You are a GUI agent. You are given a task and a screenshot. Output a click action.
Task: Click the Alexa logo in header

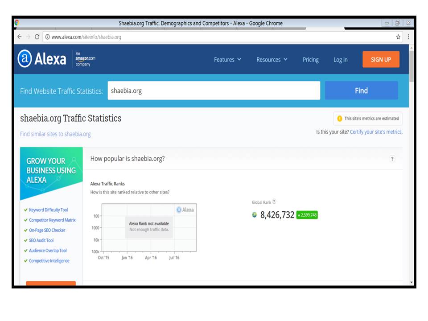[42, 58]
